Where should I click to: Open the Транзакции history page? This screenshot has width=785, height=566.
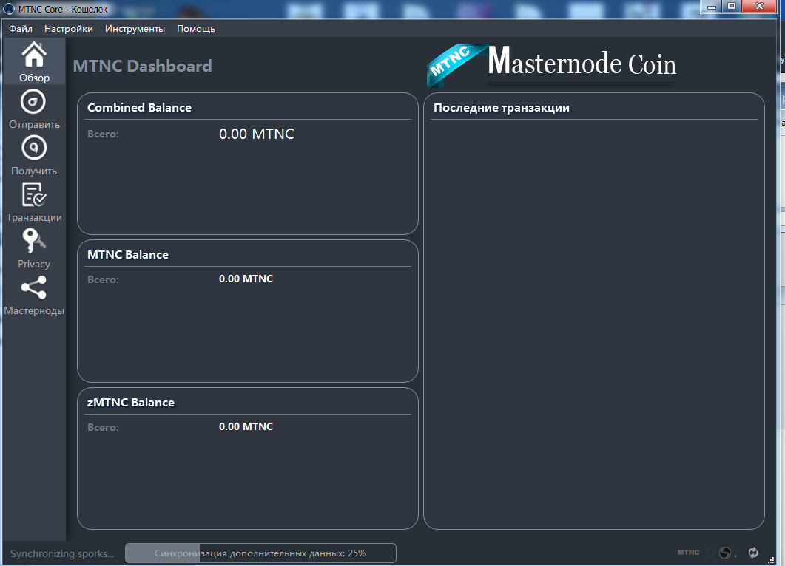34,202
